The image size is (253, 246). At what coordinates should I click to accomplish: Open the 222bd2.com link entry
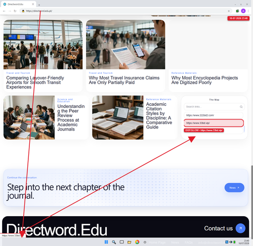pos(214,115)
